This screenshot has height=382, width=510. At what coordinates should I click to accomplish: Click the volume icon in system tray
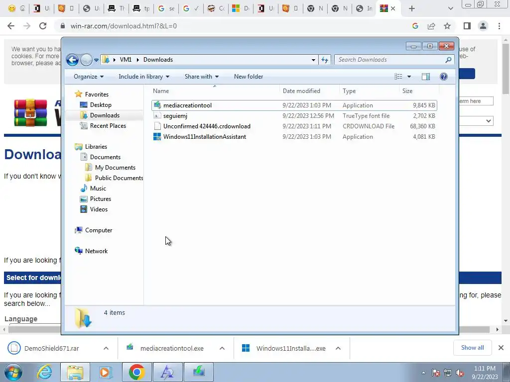(x=460, y=373)
